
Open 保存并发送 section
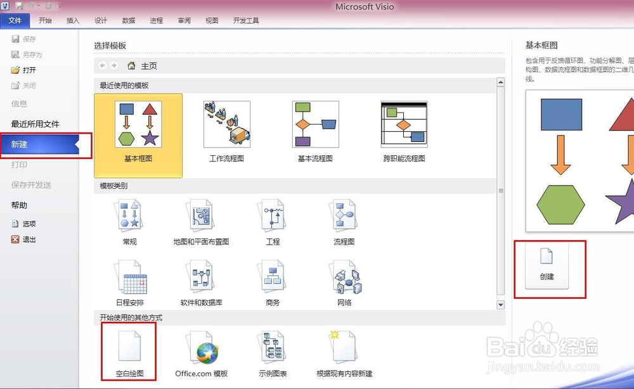pos(31,184)
